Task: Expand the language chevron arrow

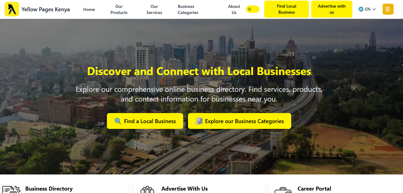Action: point(374,9)
